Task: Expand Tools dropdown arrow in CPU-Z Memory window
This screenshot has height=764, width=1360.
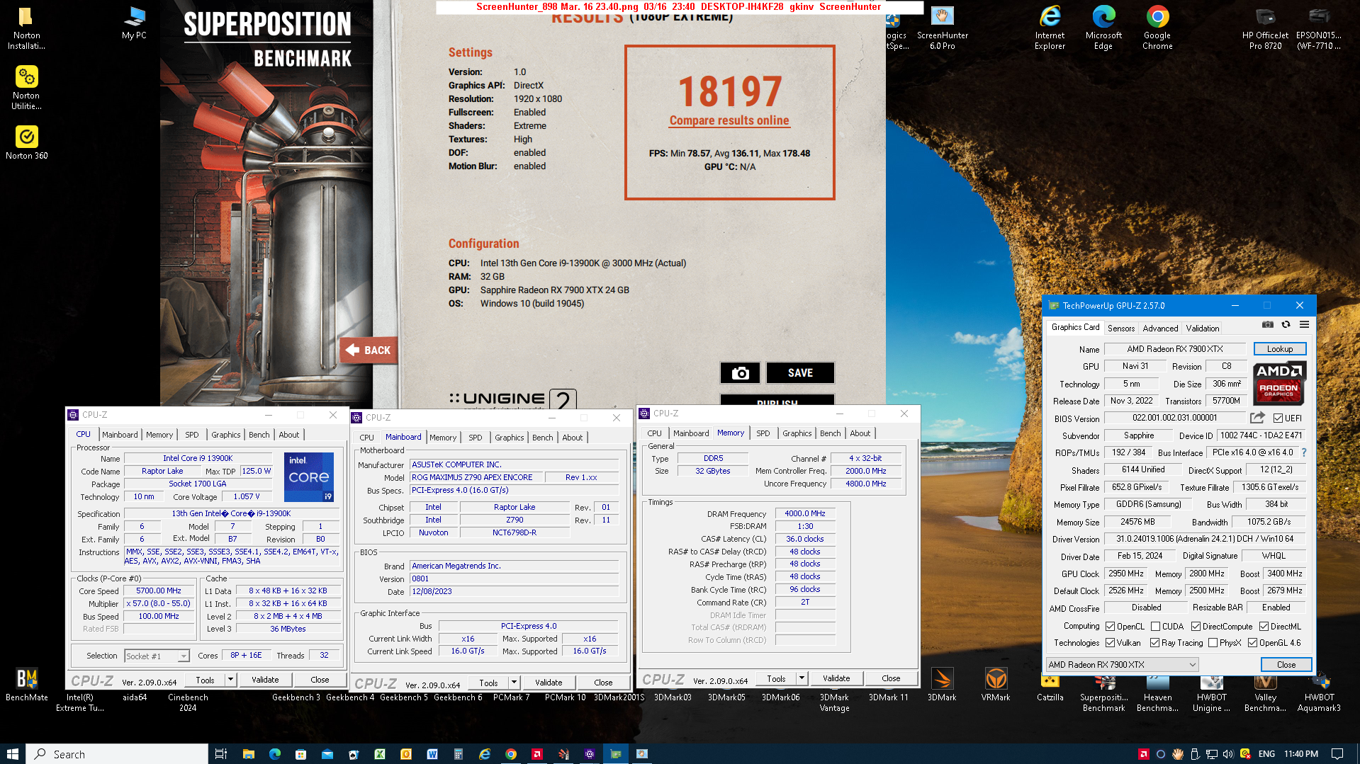Action: (802, 678)
